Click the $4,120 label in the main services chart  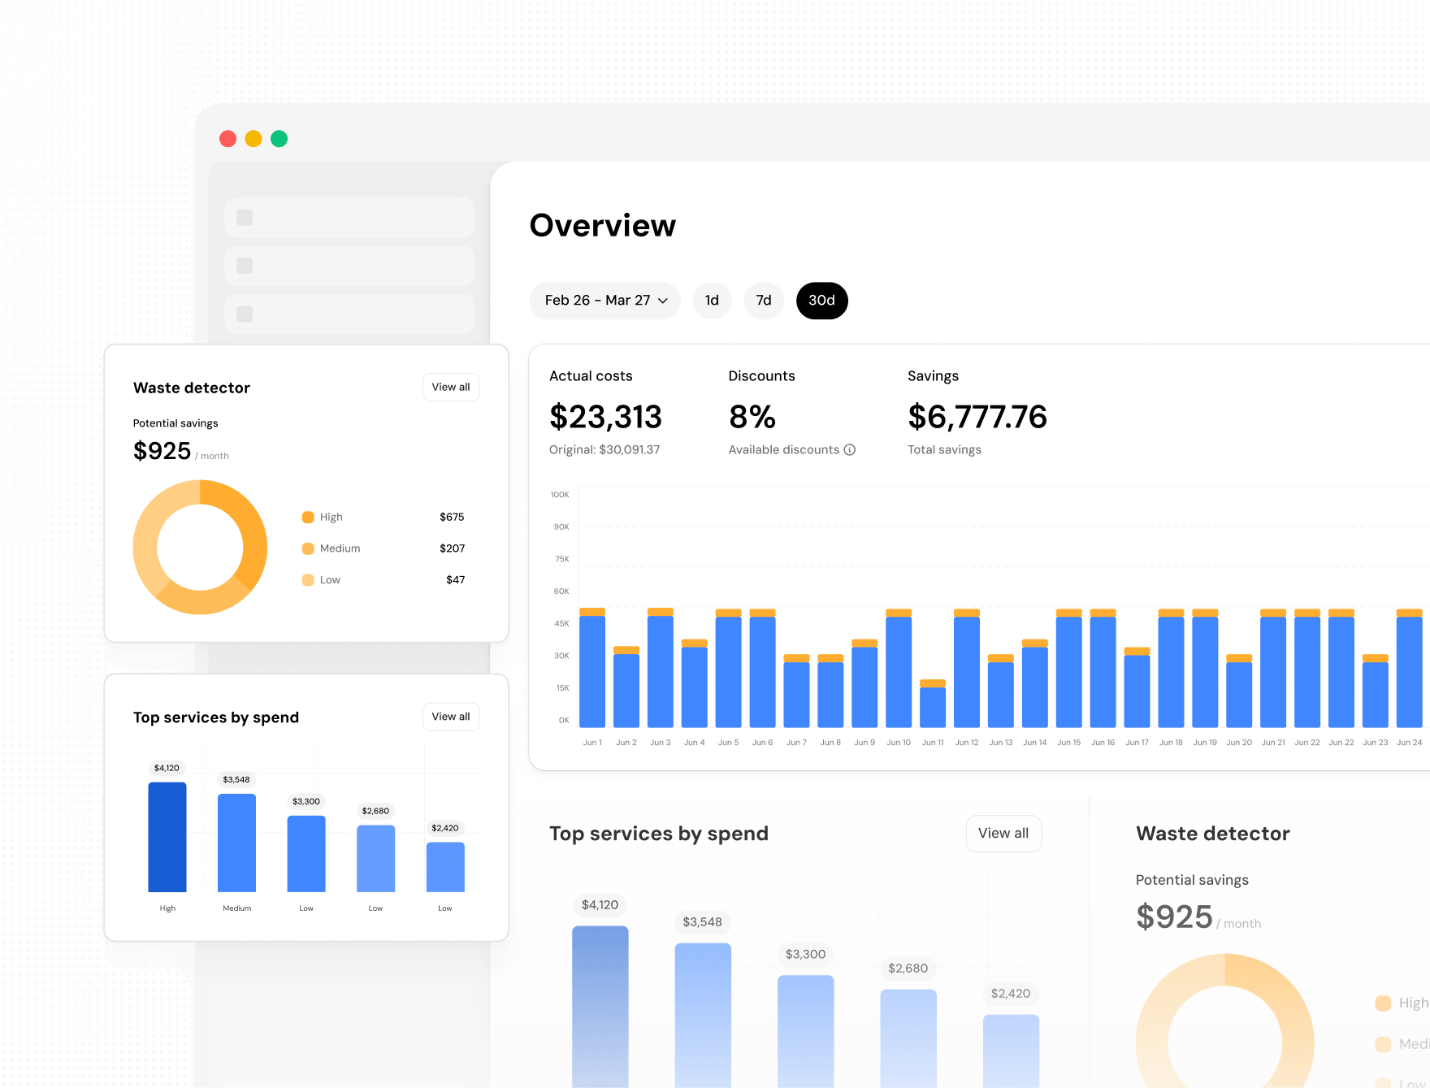(x=600, y=904)
